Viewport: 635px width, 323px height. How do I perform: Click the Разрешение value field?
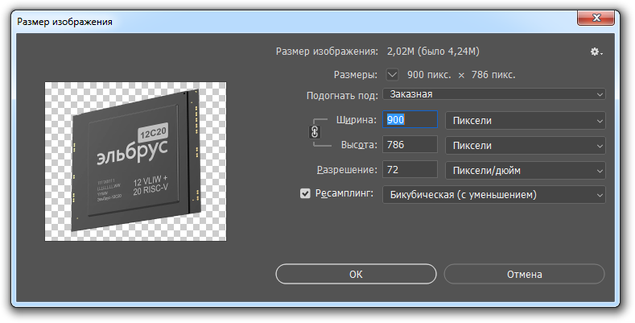tap(410, 169)
